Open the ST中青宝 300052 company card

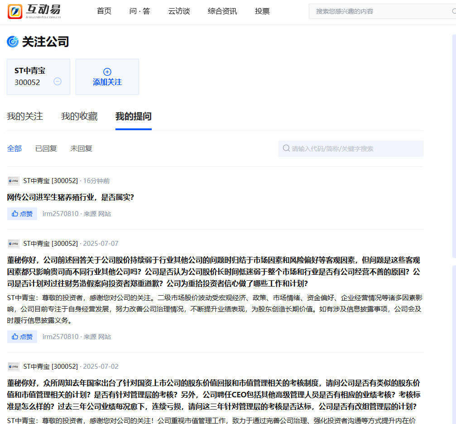[x=38, y=77]
